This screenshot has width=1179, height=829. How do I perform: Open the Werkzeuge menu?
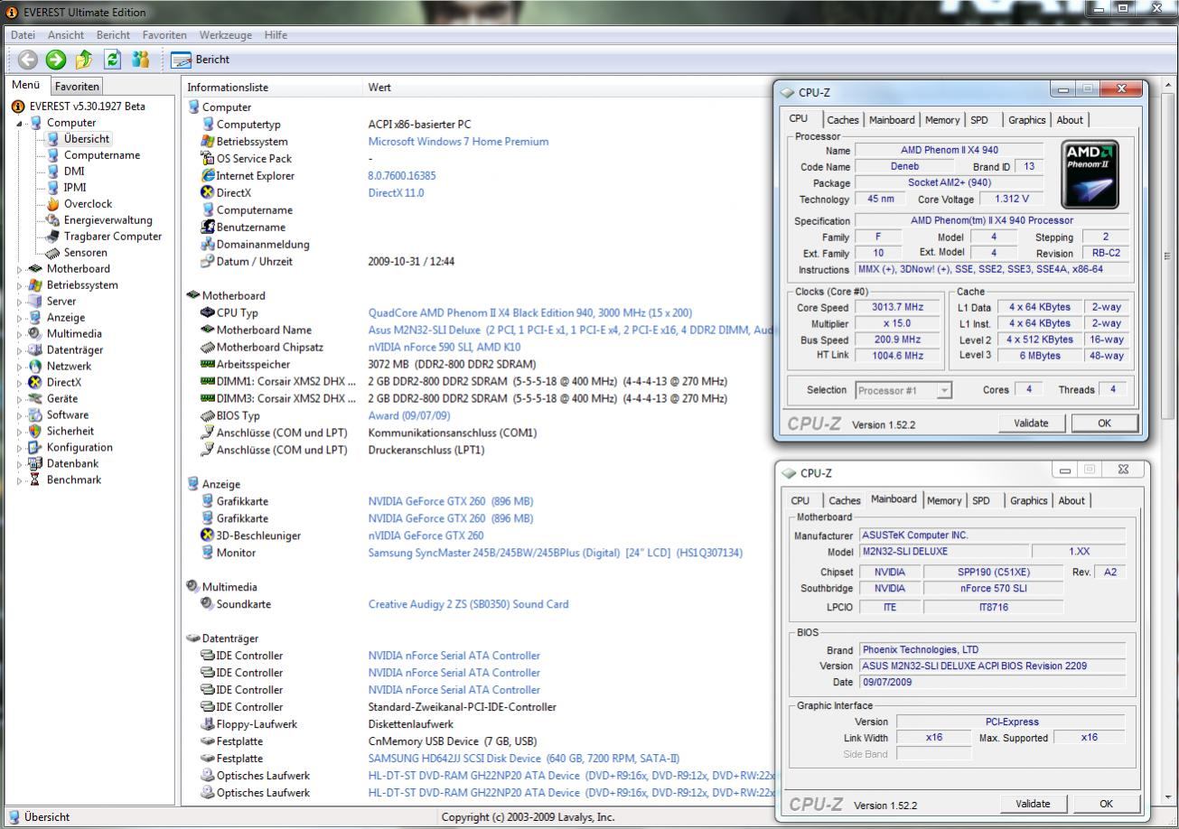(x=225, y=35)
